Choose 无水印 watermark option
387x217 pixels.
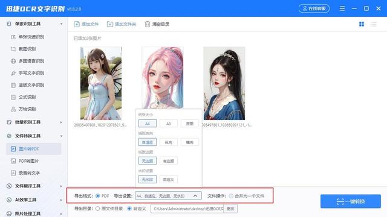pyautogui.click(x=148, y=180)
